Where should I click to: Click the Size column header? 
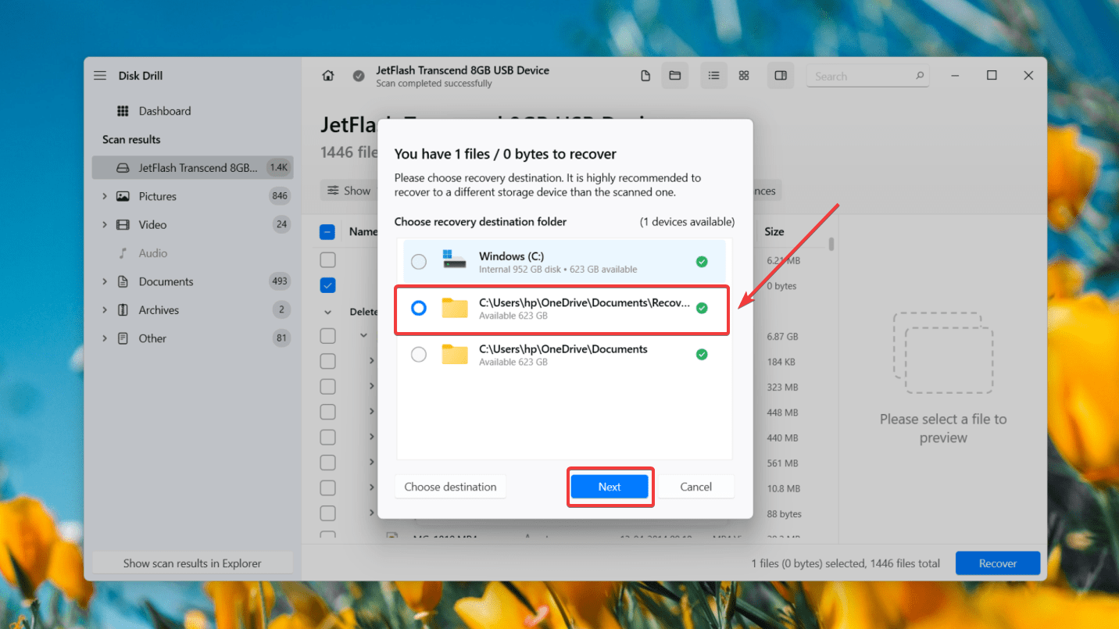(774, 231)
